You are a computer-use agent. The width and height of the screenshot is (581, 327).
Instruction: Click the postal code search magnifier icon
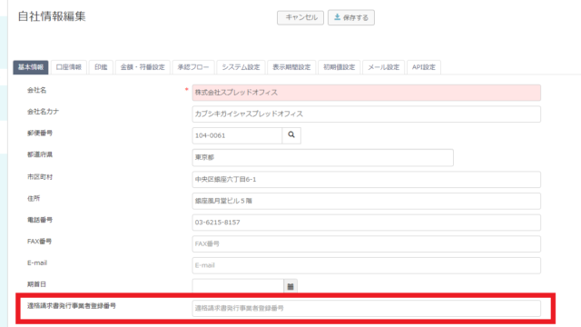(291, 135)
